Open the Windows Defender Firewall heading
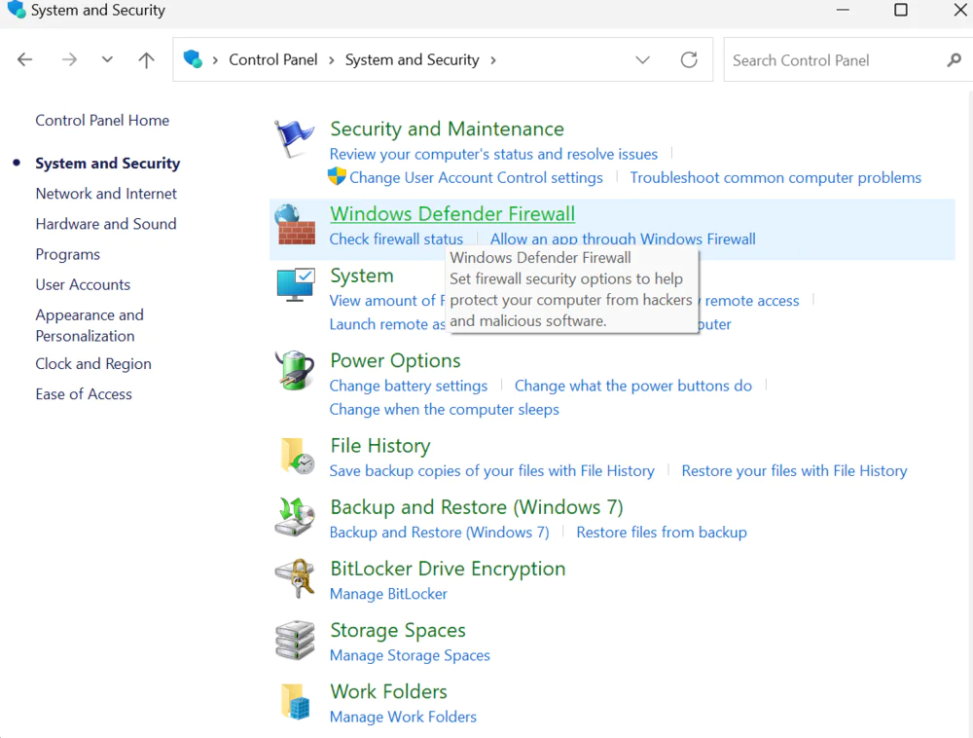 coord(452,213)
